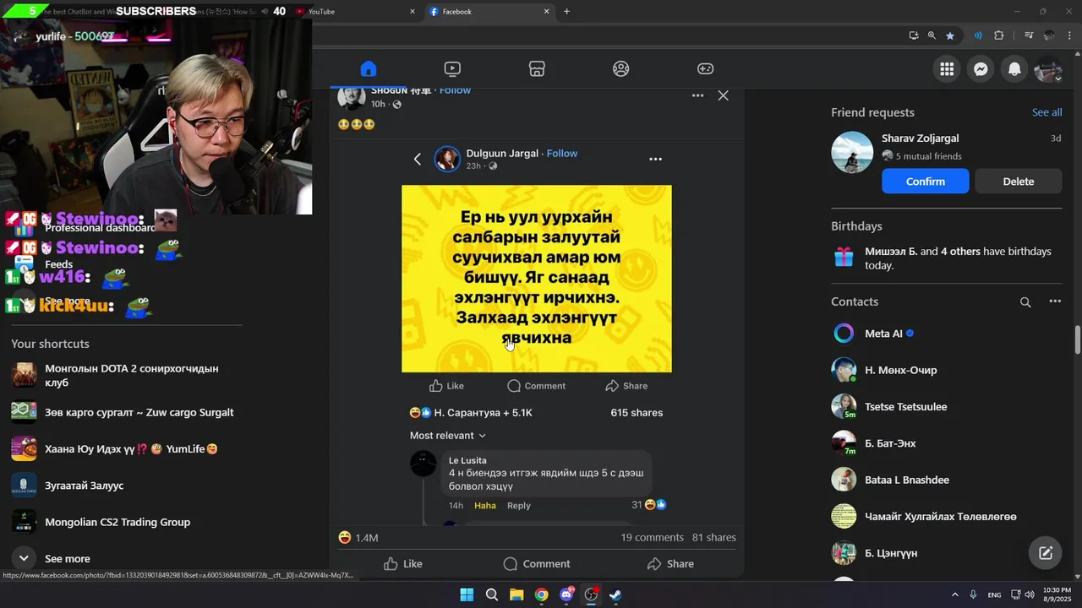Expand the Most relevant comment sort dropdown
The height and width of the screenshot is (608, 1082).
(x=448, y=436)
